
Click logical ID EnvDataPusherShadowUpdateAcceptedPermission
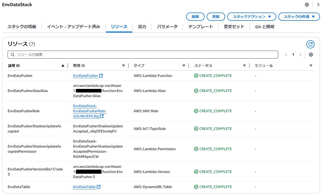[x=34, y=149]
